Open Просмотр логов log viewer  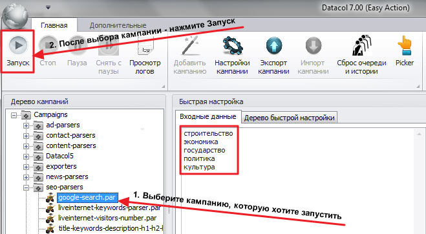pos(145,45)
